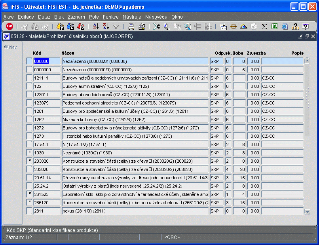Open the Nástroje menu
The image size is (319, 245).
[132, 17]
